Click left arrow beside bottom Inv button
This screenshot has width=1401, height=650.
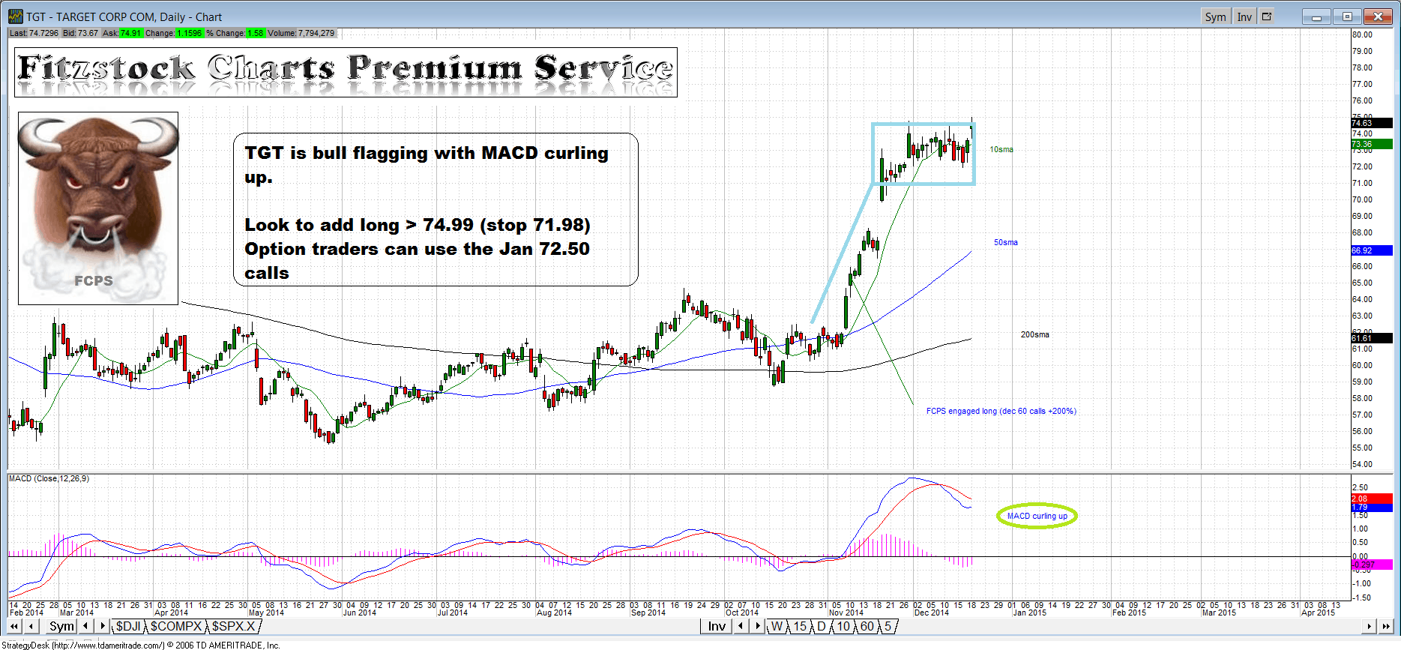click(741, 626)
